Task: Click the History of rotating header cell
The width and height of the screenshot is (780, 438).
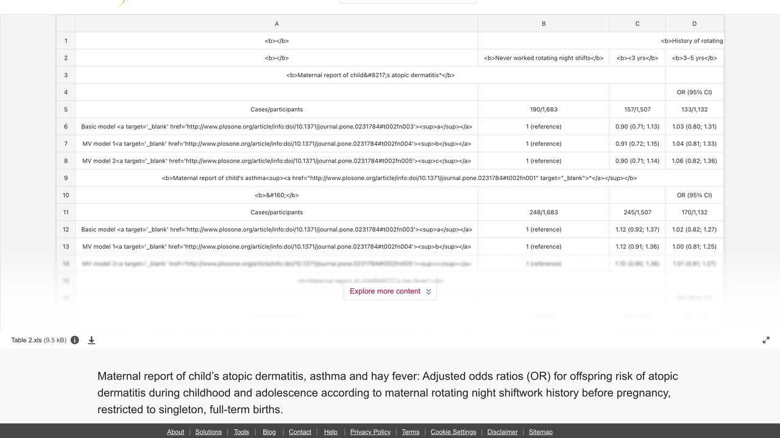Action: pos(601,41)
